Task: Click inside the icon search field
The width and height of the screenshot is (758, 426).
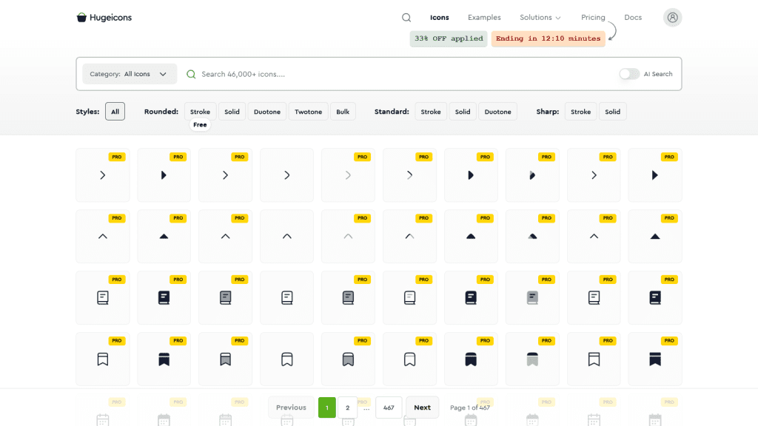Action: point(296,74)
